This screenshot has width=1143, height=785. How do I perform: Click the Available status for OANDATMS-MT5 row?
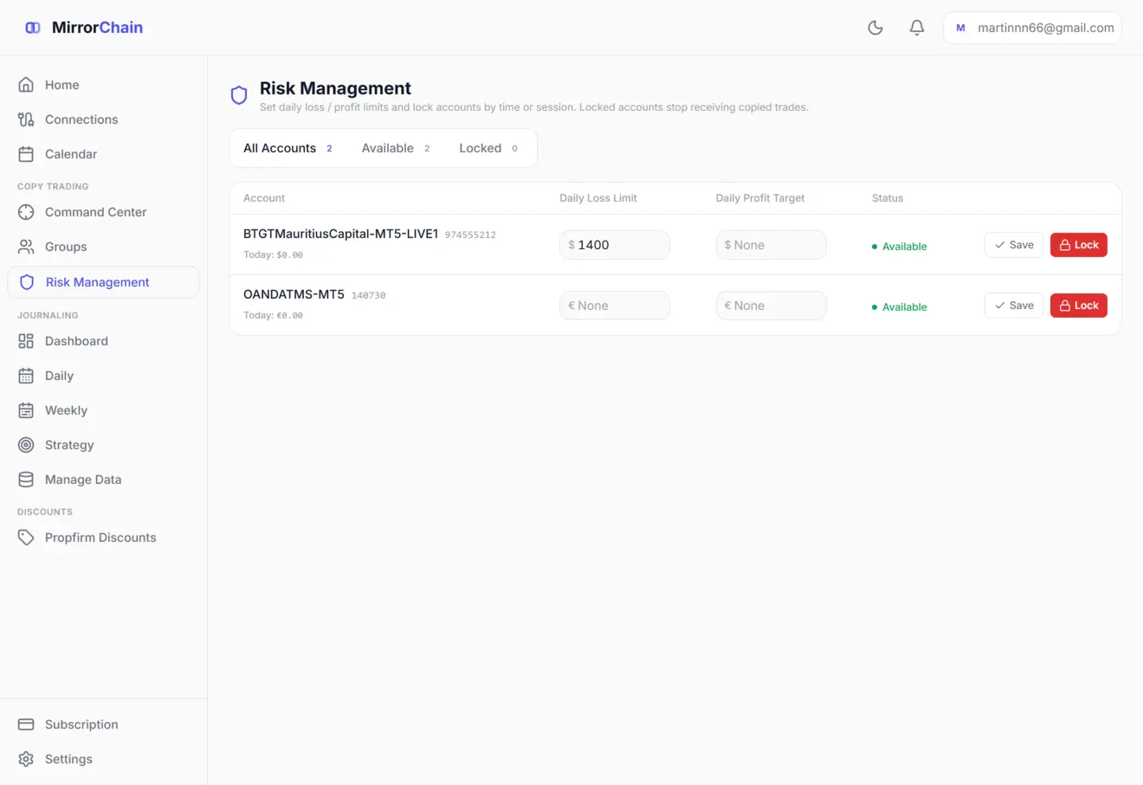point(899,307)
